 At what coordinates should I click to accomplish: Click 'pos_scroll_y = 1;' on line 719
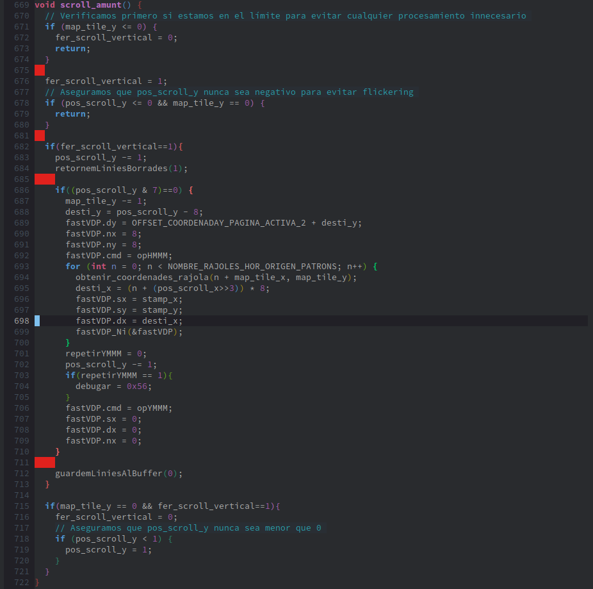point(108,550)
